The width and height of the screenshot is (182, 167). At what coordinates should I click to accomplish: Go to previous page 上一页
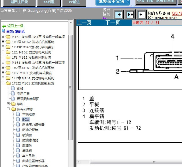(x=85, y=22)
